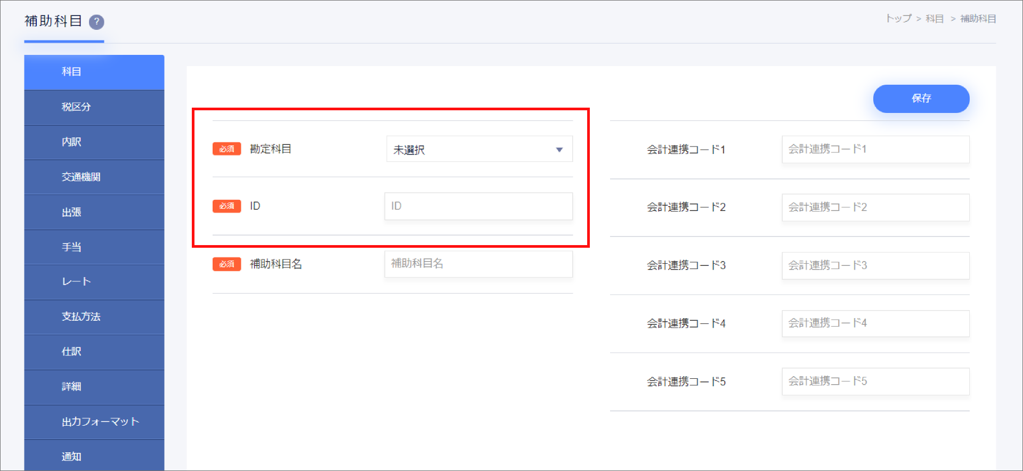The image size is (1023, 471).
Task: Open the 勘定科目 dropdown
Action: 479,149
